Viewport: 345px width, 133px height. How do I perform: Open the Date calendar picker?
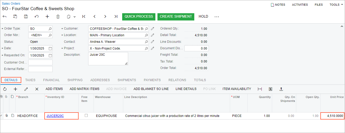50,48
